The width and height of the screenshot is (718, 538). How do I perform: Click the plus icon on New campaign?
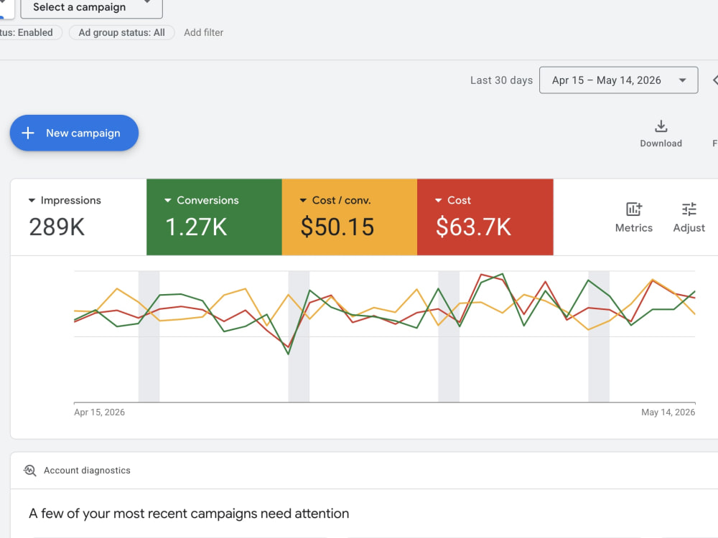pos(28,133)
